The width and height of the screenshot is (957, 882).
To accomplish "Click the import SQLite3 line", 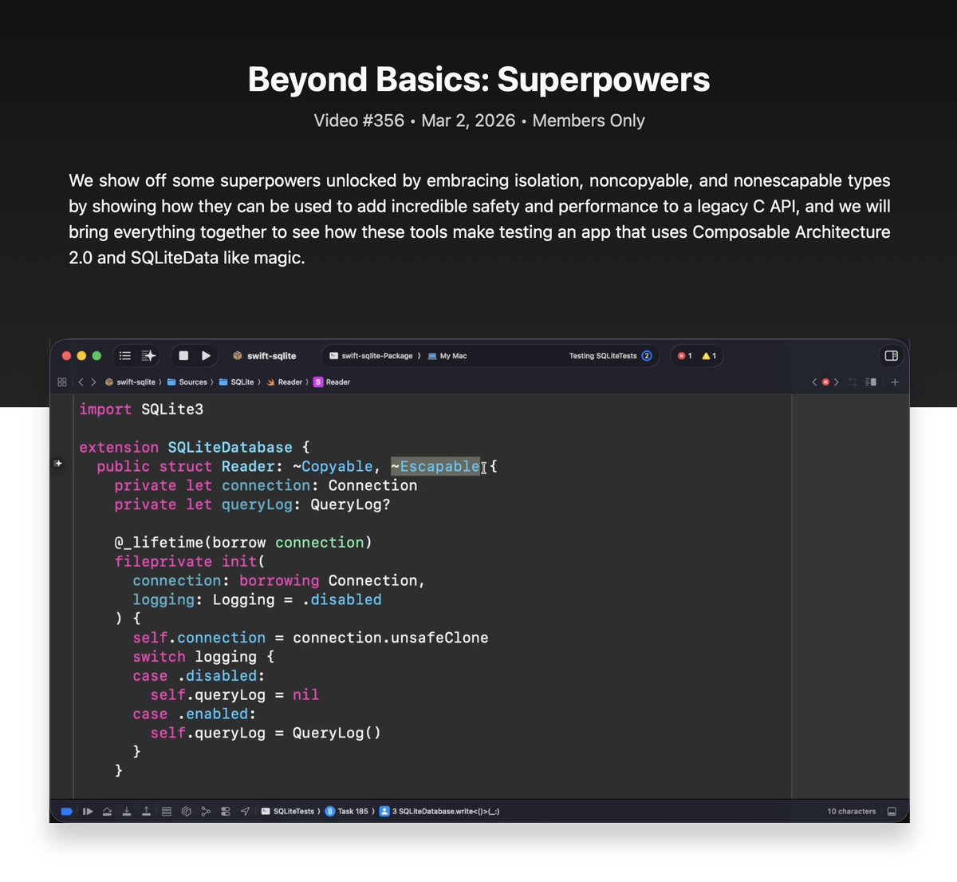I will pyautogui.click(x=141, y=409).
